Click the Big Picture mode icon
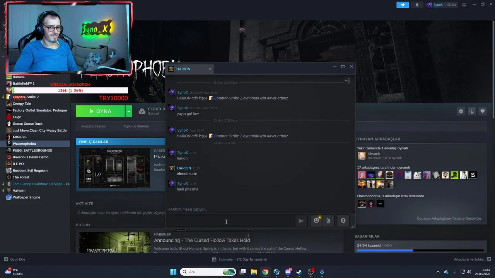 pos(464,5)
